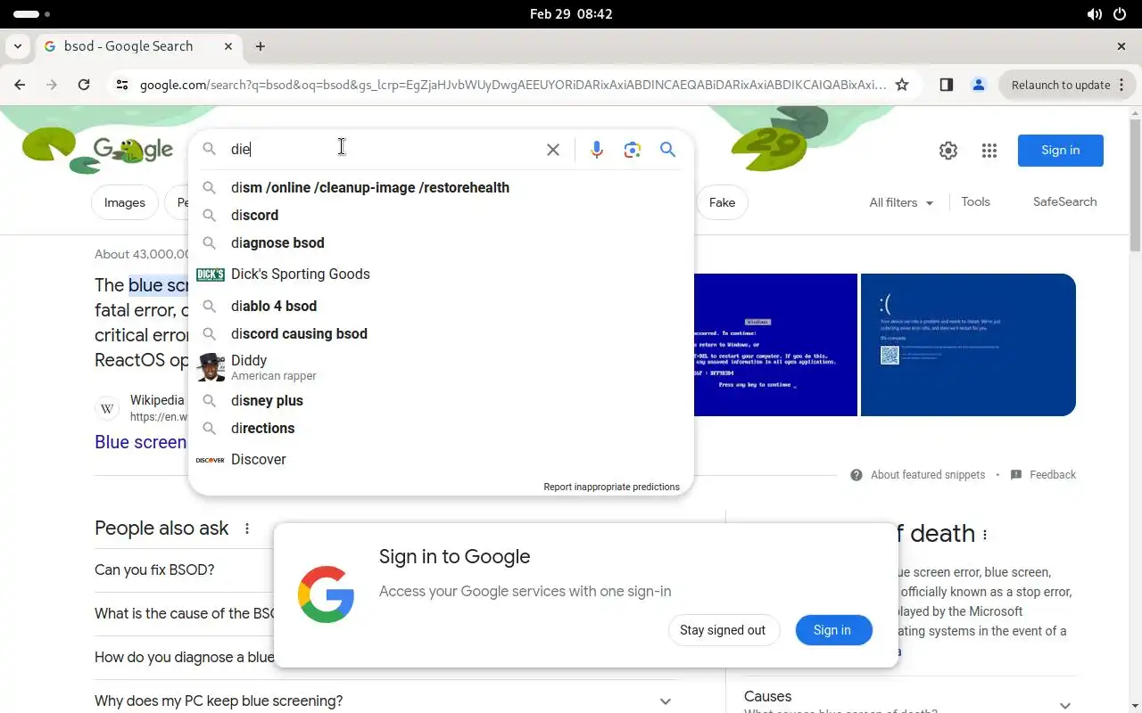The height and width of the screenshot is (713, 1142).
Task: Open system volume control
Action: 1094,14
